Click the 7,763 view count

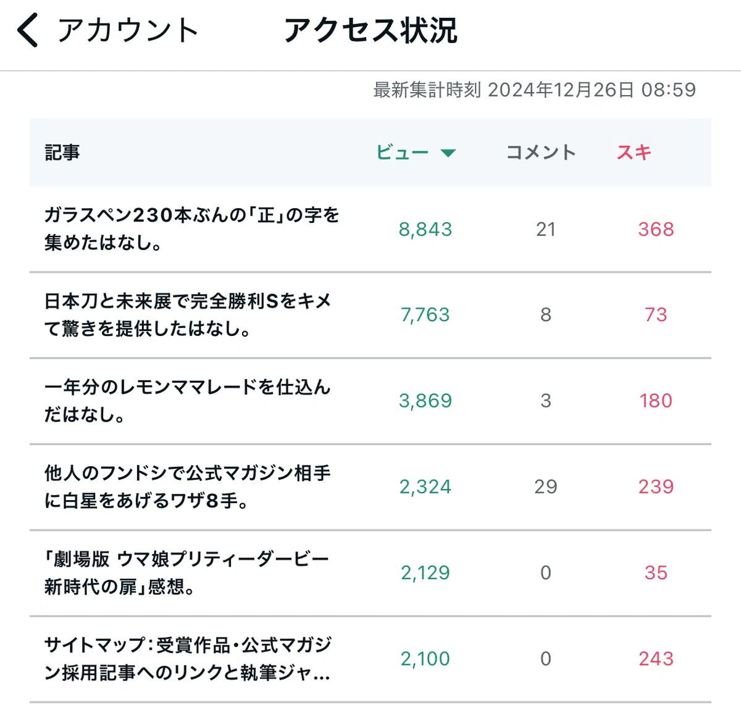[x=425, y=316]
